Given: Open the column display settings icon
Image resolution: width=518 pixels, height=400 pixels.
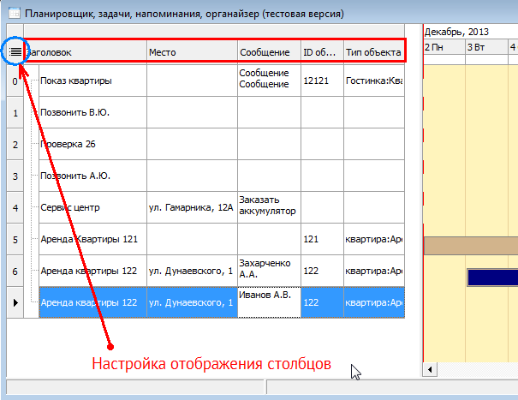Looking at the screenshot, I should tap(15, 52).
